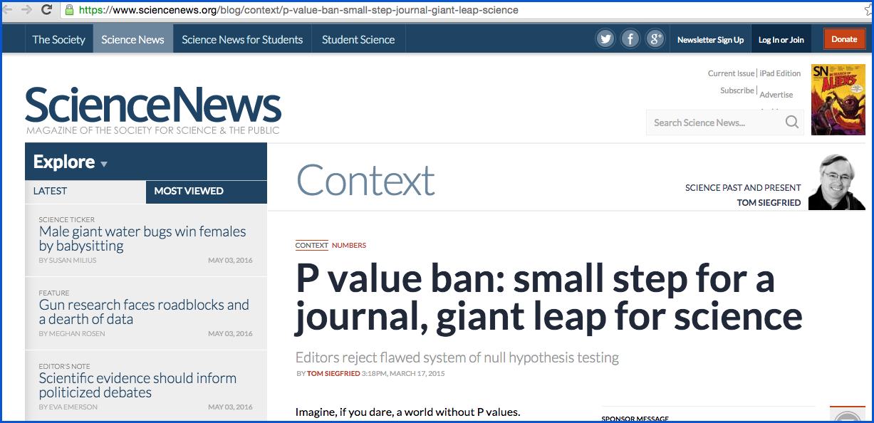This screenshot has height=423, width=874.
Task: Open the giant water bugs article
Action: tap(142, 239)
